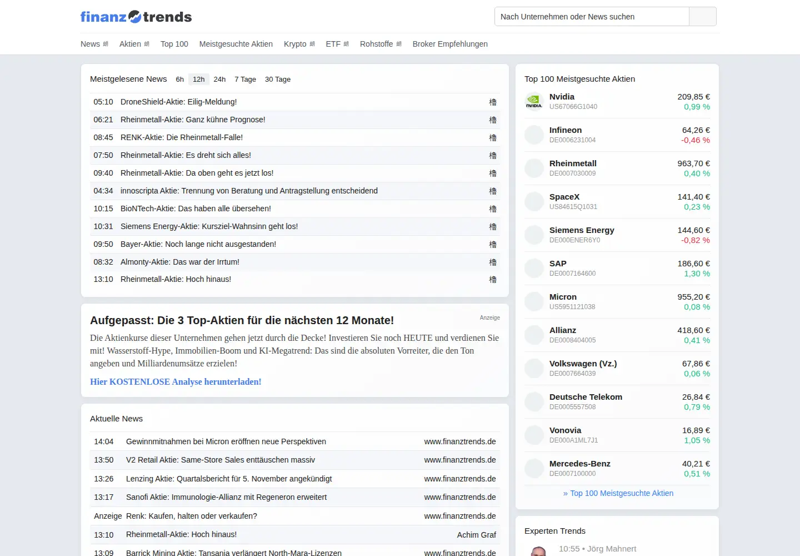The height and width of the screenshot is (556, 800).
Task: Click the Nvidia logo icon
Action: click(x=534, y=101)
